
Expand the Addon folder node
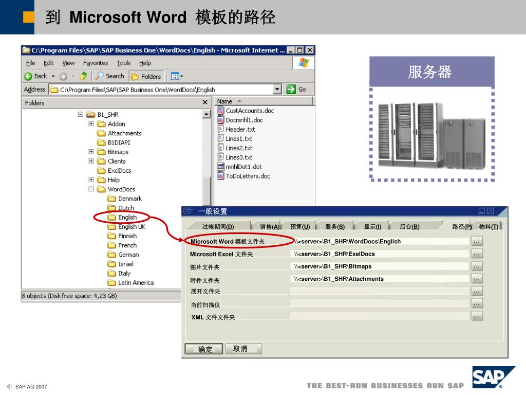point(91,123)
